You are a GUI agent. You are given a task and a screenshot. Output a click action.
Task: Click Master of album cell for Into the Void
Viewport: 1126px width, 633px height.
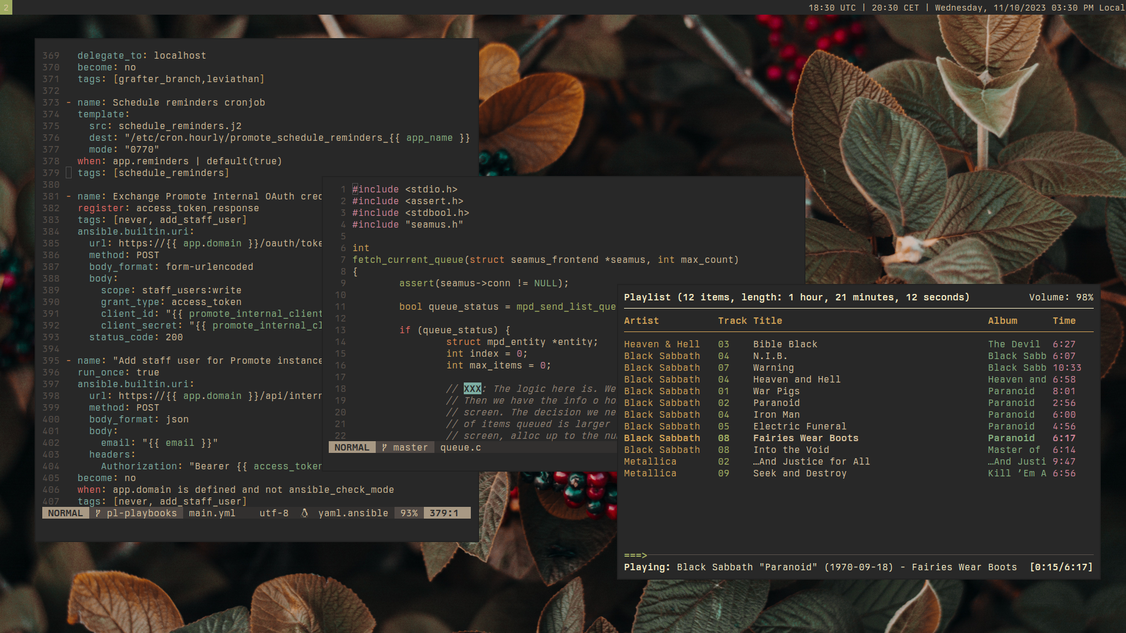[1014, 450]
